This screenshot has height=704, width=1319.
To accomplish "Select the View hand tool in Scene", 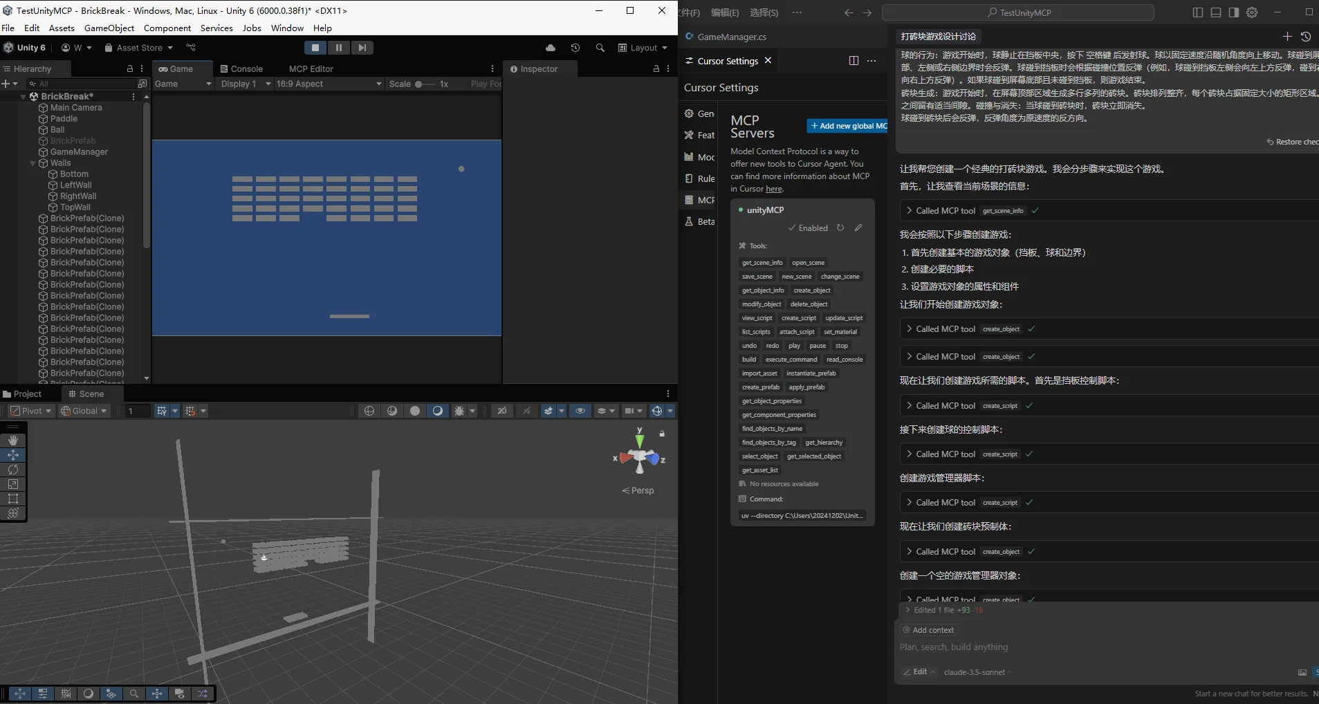I will [x=13, y=441].
